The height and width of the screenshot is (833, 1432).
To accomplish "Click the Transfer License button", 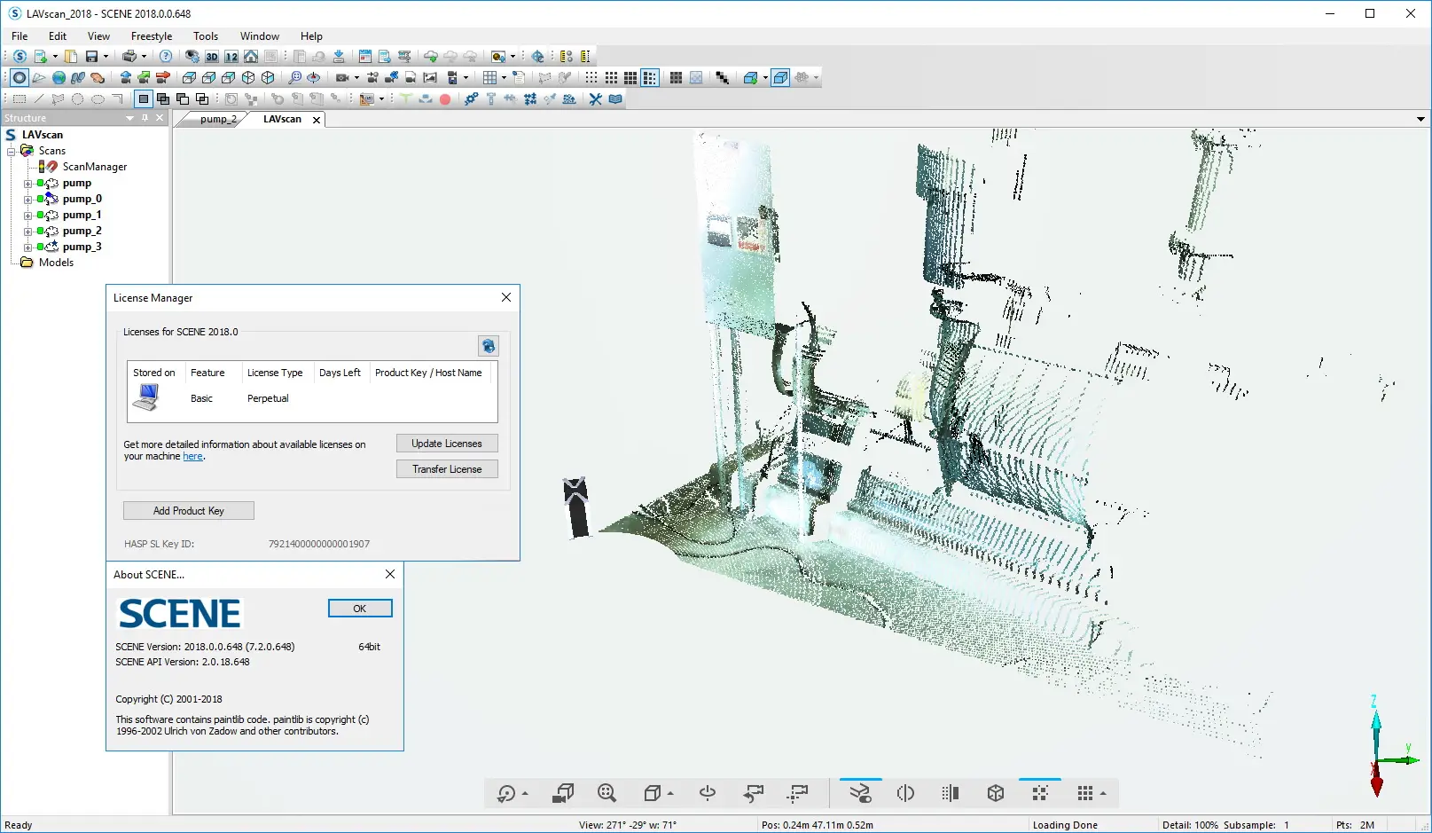I will pos(447,469).
